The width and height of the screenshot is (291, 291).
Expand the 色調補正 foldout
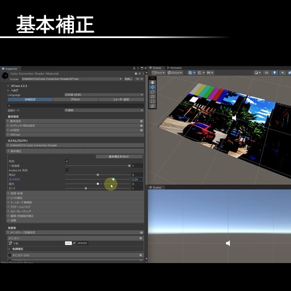9,249
